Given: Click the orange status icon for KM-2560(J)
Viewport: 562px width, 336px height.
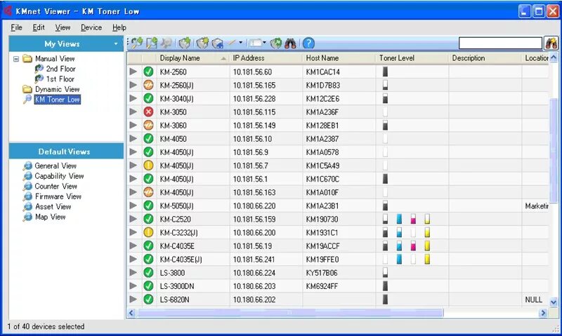Looking at the screenshot, I should (x=148, y=85).
